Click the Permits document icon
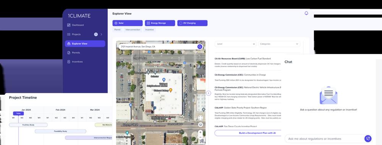Image resolution: width=382 pixels, height=145 pixels. pos(69,53)
